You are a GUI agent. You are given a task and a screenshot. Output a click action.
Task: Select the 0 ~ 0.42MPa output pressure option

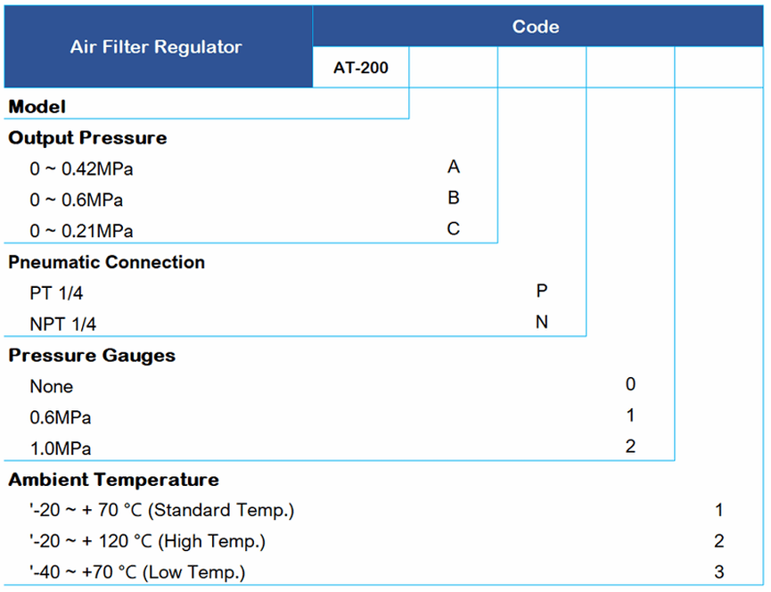81,169
